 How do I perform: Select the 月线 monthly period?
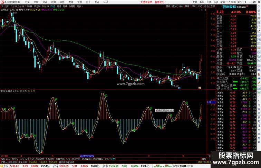click(x=65, y=6)
